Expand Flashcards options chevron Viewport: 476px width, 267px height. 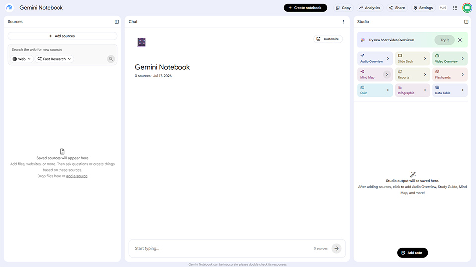462,75
